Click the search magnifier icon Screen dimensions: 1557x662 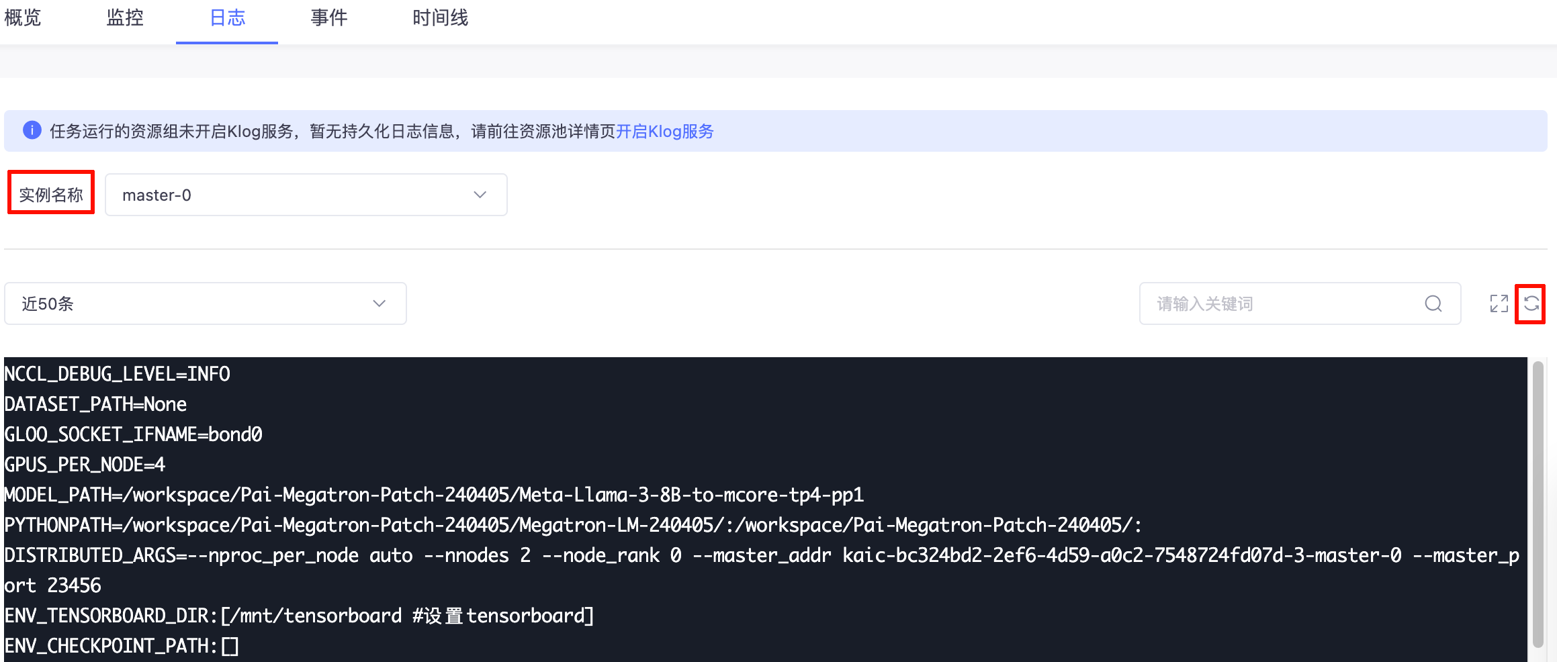coord(1433,304)
